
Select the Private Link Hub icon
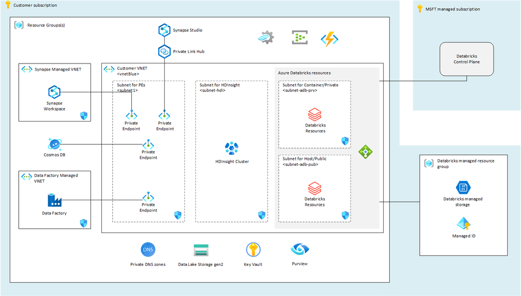[x=164, y=51]
